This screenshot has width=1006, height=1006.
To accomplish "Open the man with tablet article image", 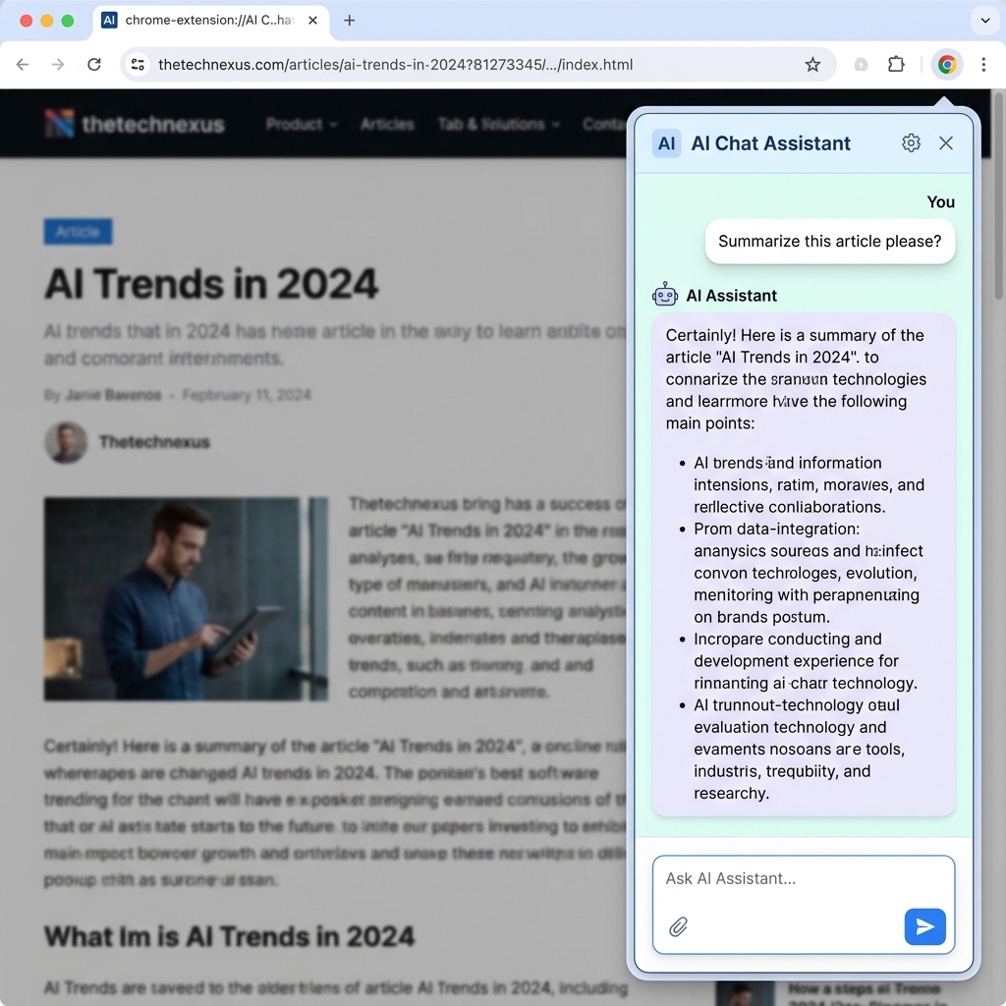I will [x=186, y=598].
